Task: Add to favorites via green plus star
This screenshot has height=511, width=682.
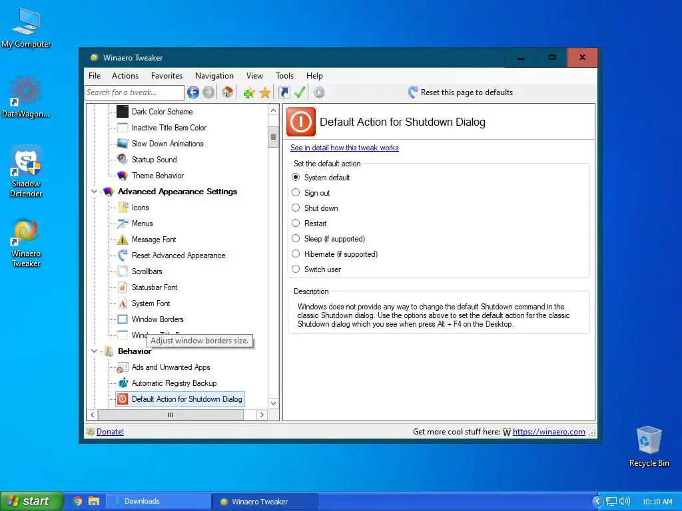Action: pos(249,92)
